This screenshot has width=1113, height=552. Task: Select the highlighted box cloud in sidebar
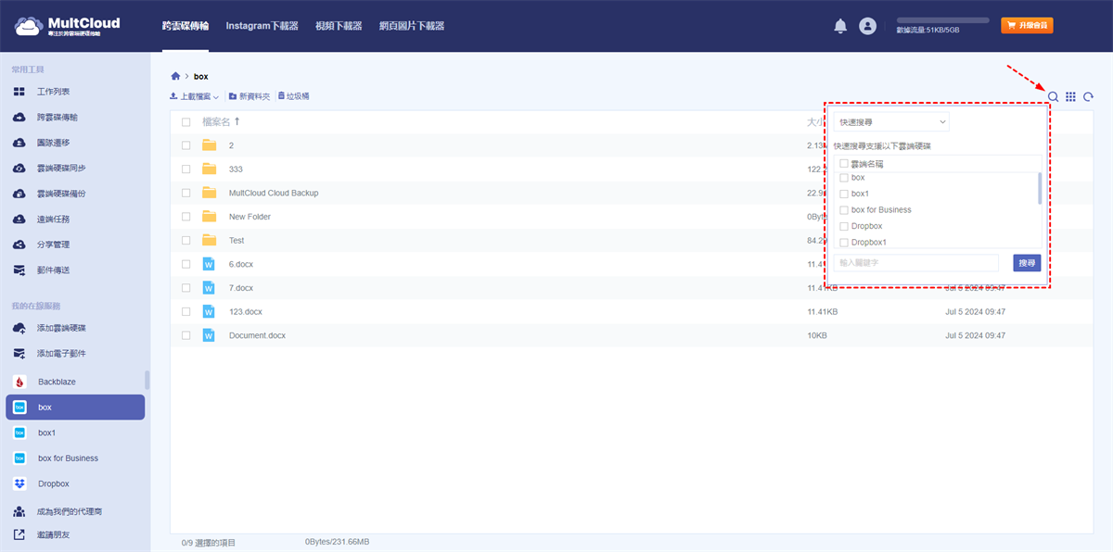click(75, 408)
